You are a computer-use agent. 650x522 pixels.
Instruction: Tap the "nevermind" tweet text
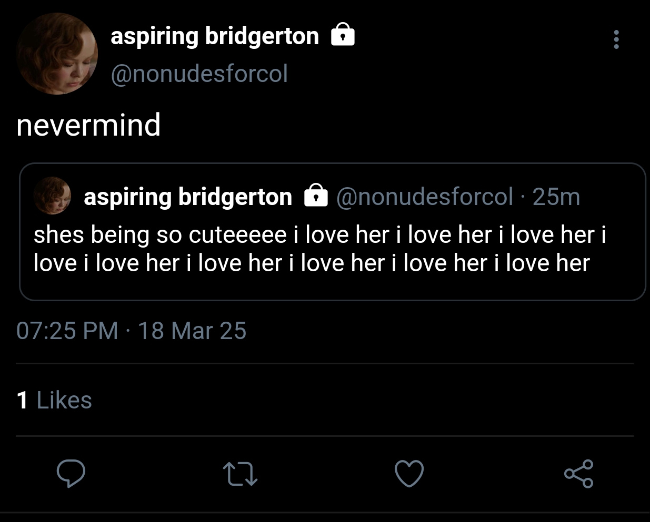point(88,125)
